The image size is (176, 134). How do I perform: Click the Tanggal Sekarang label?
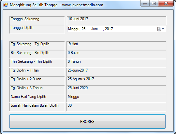pos(37,20)
